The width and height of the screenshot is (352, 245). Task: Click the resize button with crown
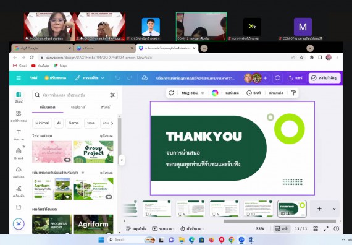coord(55,78)
